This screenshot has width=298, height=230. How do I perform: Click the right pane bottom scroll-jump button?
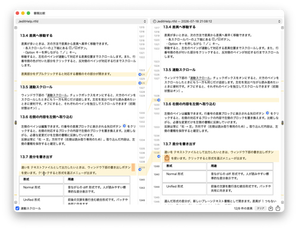point(283,202)
